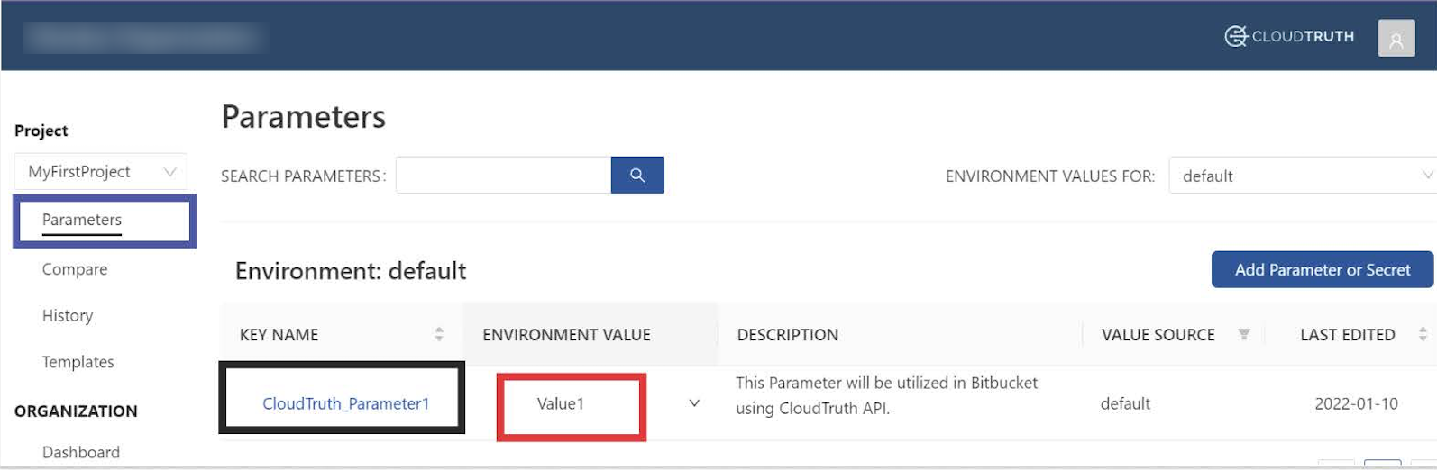Click the Value1 environment value cell
The height and width of the screenshot is (470, 1437).
561,403
